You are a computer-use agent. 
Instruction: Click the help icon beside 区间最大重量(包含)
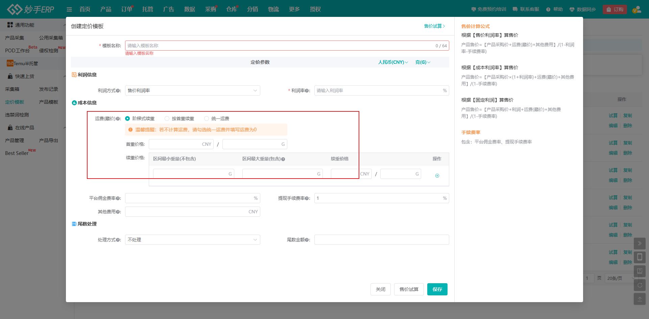(x=283, y=159)
